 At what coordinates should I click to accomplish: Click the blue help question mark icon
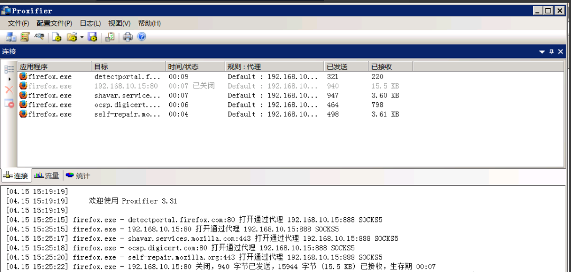coord(142,37)
